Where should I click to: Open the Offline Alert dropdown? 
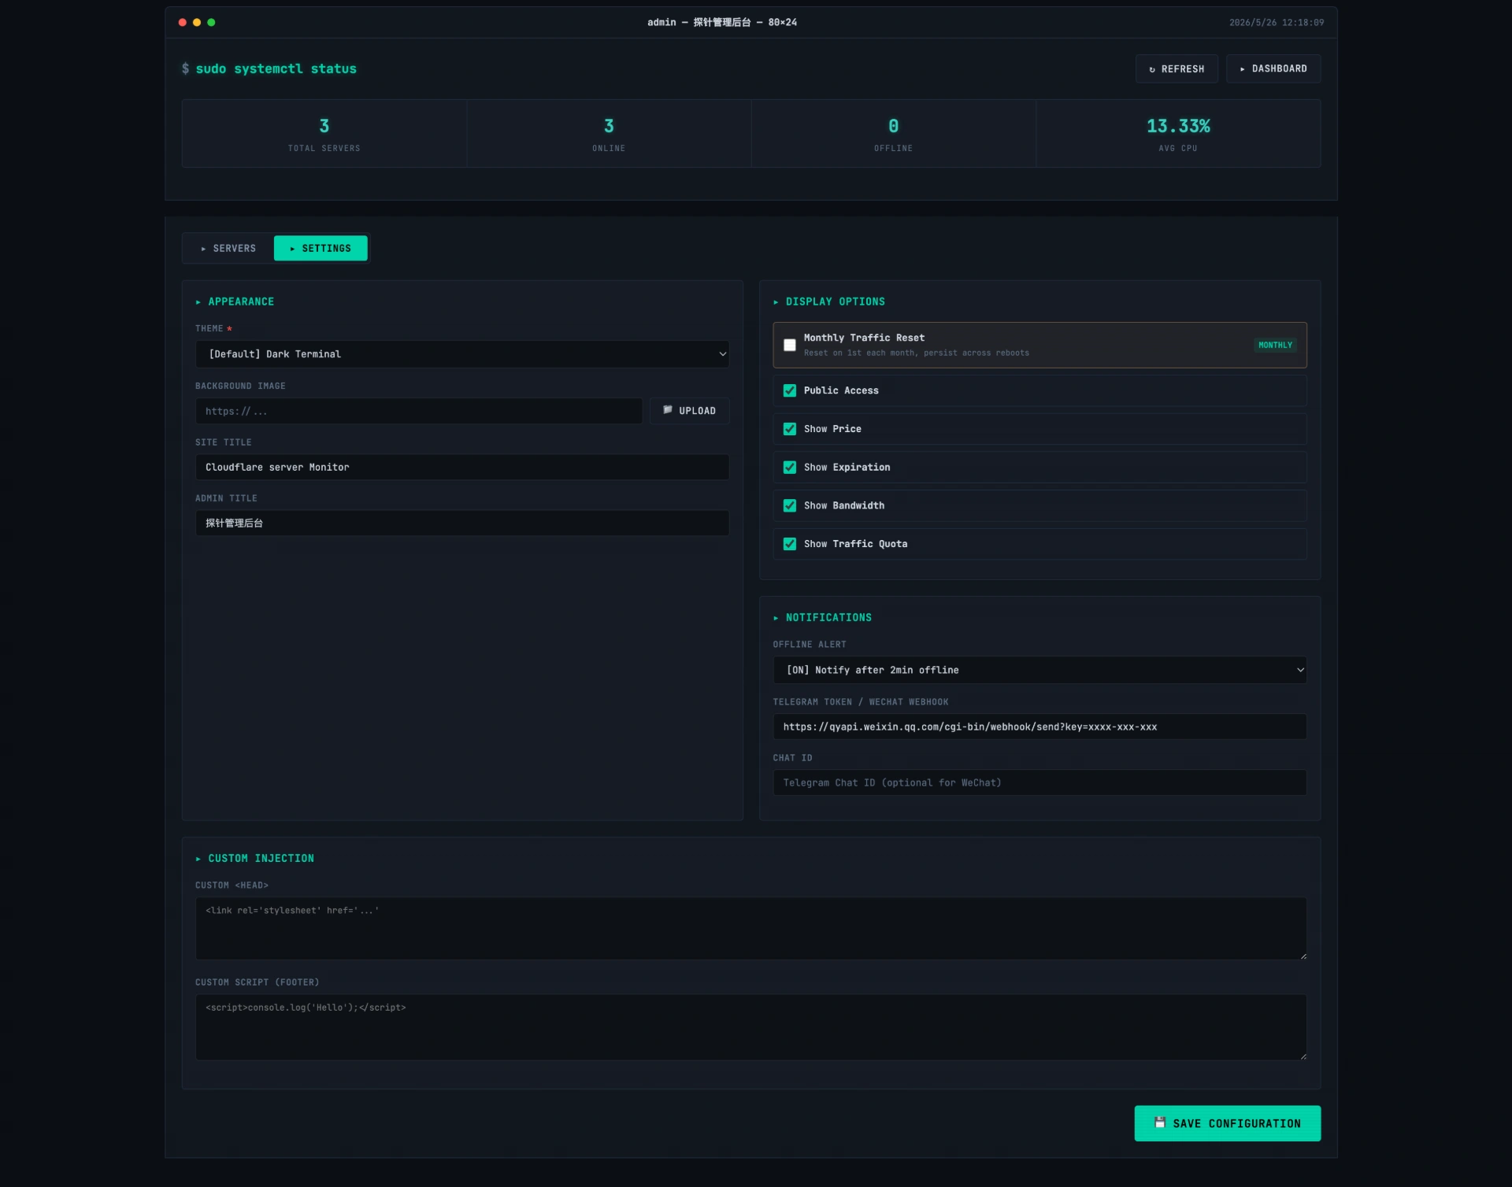point(1039,670)
